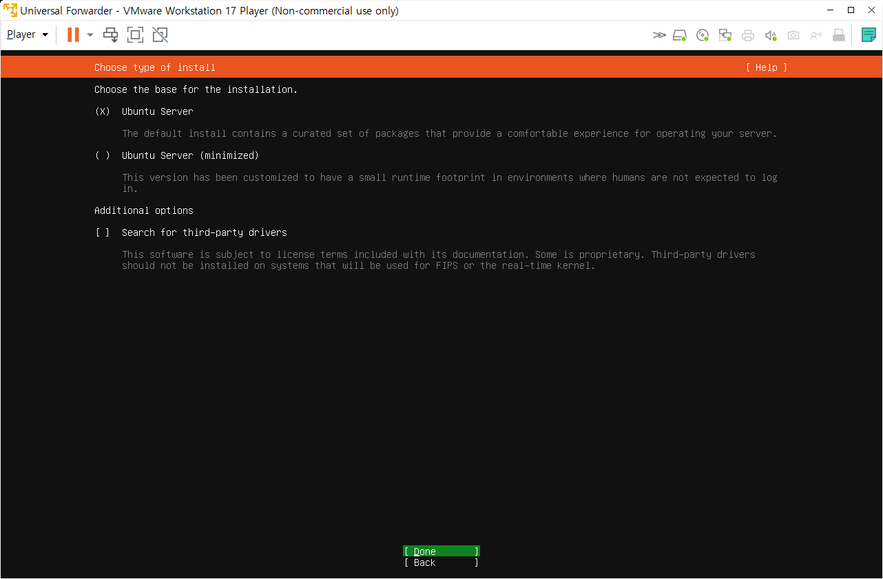The height and width of the screenshot is (579, 883).
Task: Minimize the VMware Player window
Action: pyautogui.click(x=829, y=10)
